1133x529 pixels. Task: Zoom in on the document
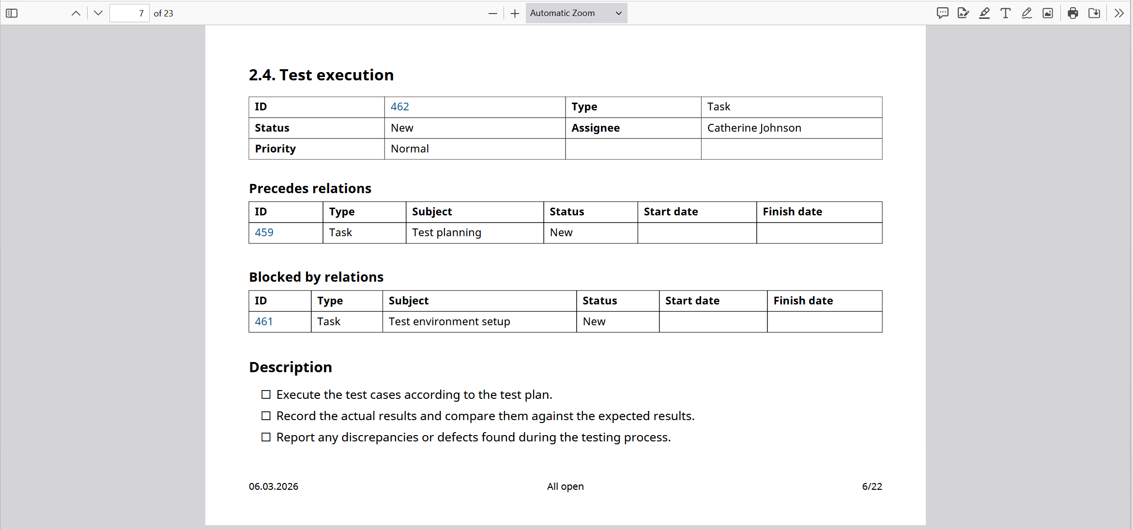point(514,13)
